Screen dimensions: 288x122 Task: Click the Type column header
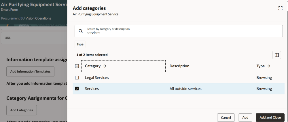click(261, 66)
